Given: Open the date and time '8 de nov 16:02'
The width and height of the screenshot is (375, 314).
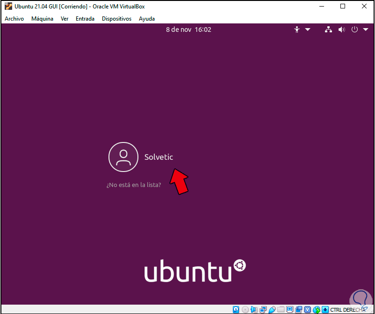Looking at the screenshot, I should tap(188, 30).
